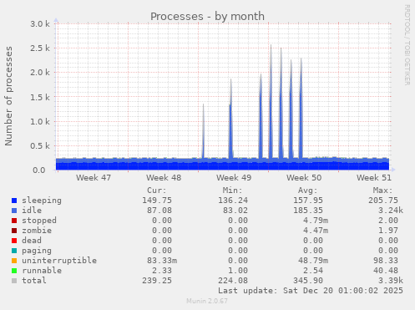Click the 'Number of processes' axis label

click(8, 96)
